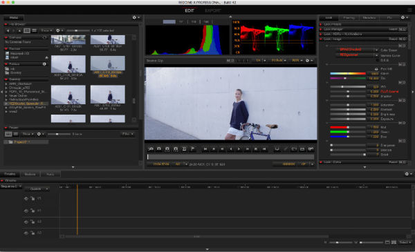
Task: Click the rightmost viewer toolbar icon
Action: (311, 149)
